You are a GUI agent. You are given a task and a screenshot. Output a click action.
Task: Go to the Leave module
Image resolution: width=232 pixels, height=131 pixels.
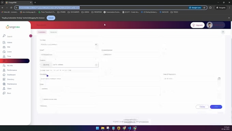[9, 52]
